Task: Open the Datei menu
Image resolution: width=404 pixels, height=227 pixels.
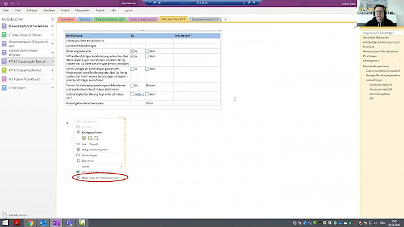Action: (x=6, y=11)
